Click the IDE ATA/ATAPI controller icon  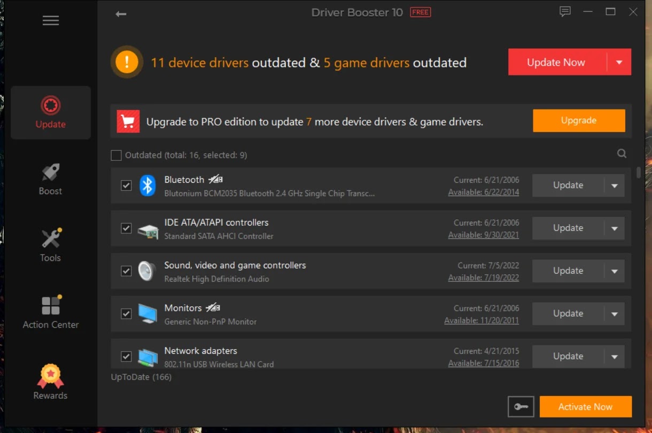coord(148,231)
